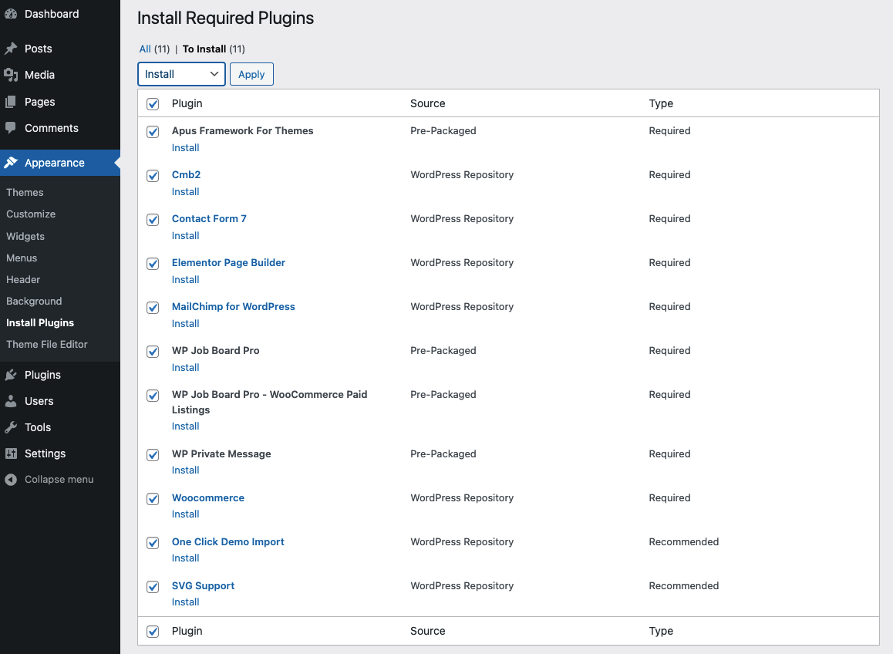
Task: Uncheck Elementor Page Builder checkbox
Action: [153, 263]
